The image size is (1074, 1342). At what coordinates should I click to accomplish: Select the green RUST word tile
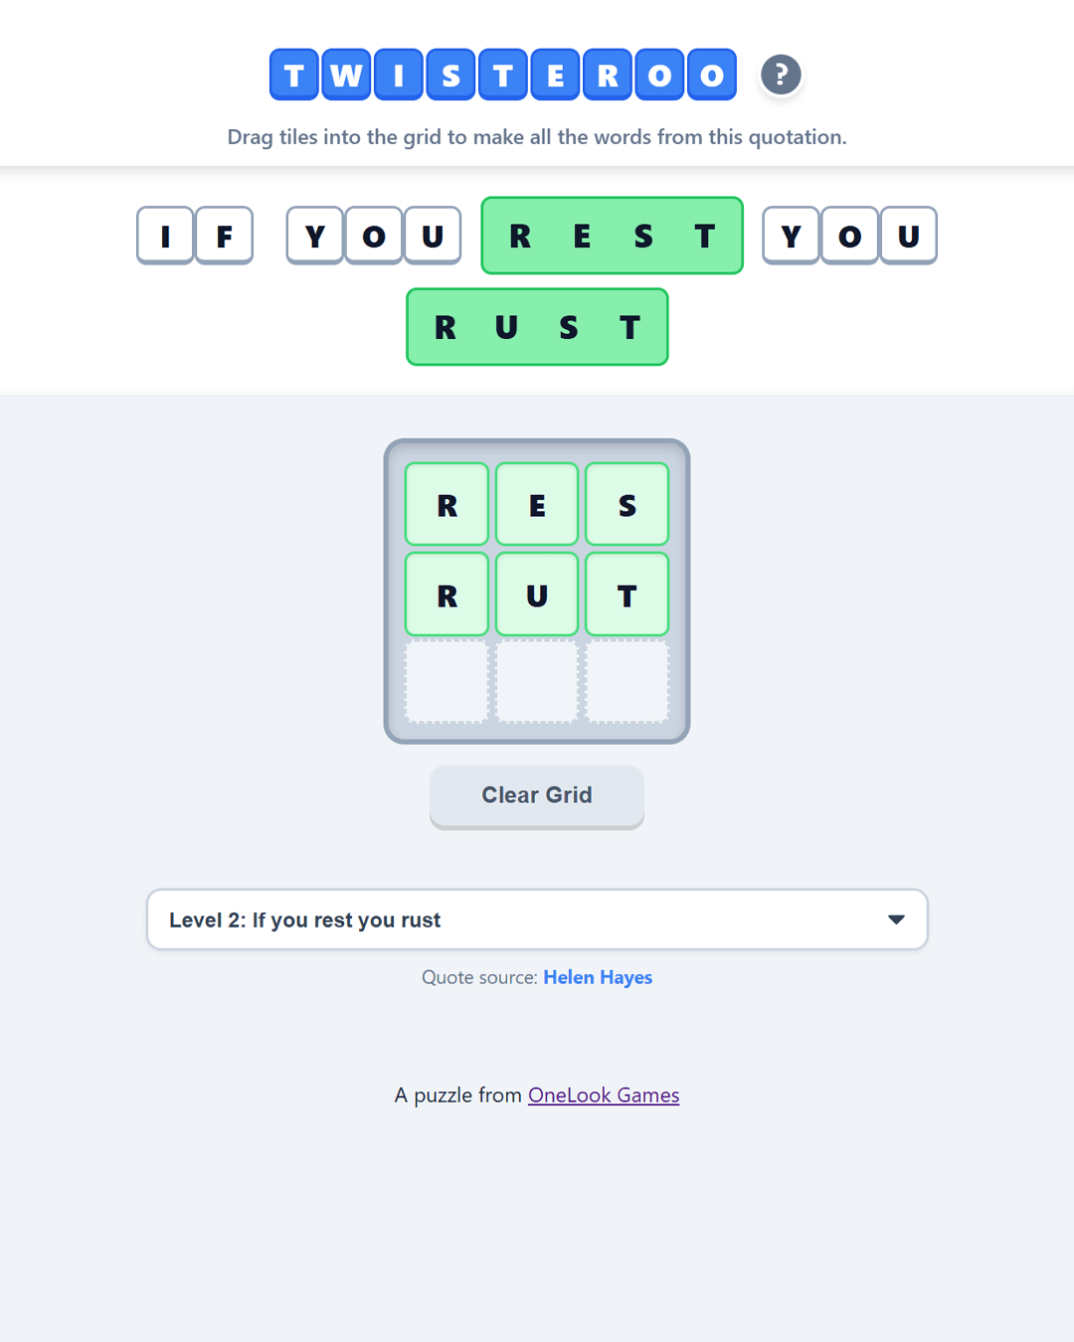(x=536, y=326)
